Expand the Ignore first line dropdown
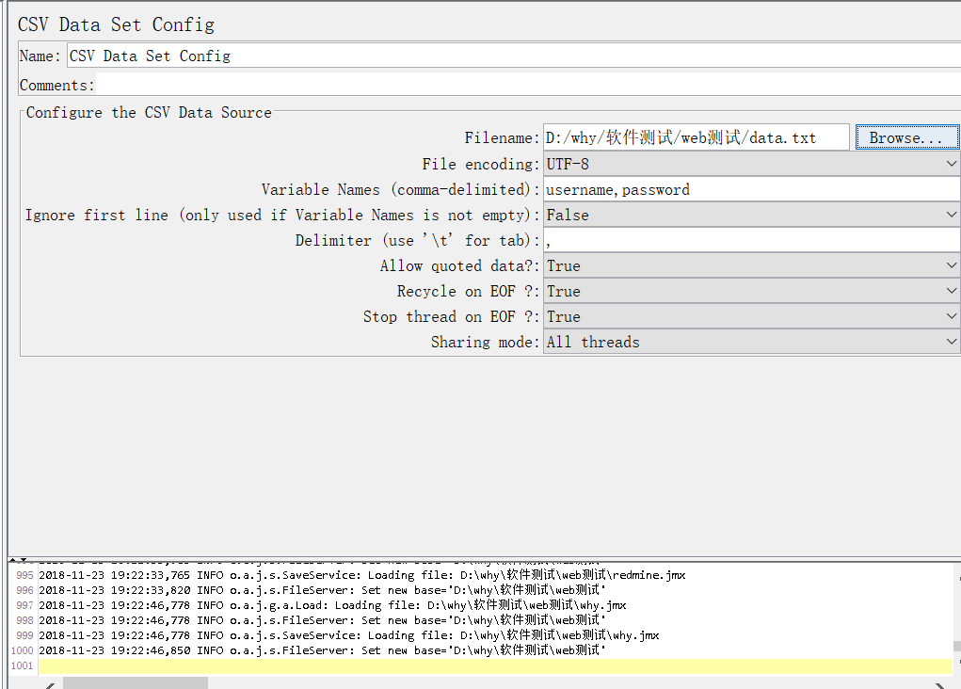Viewport: 961px width, 689px height. pos(751,215)
